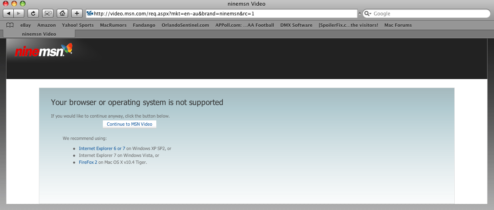This screenshot has width=494, height=210.
Task: Open the eBay bookmark
Action: coord(26,25)
